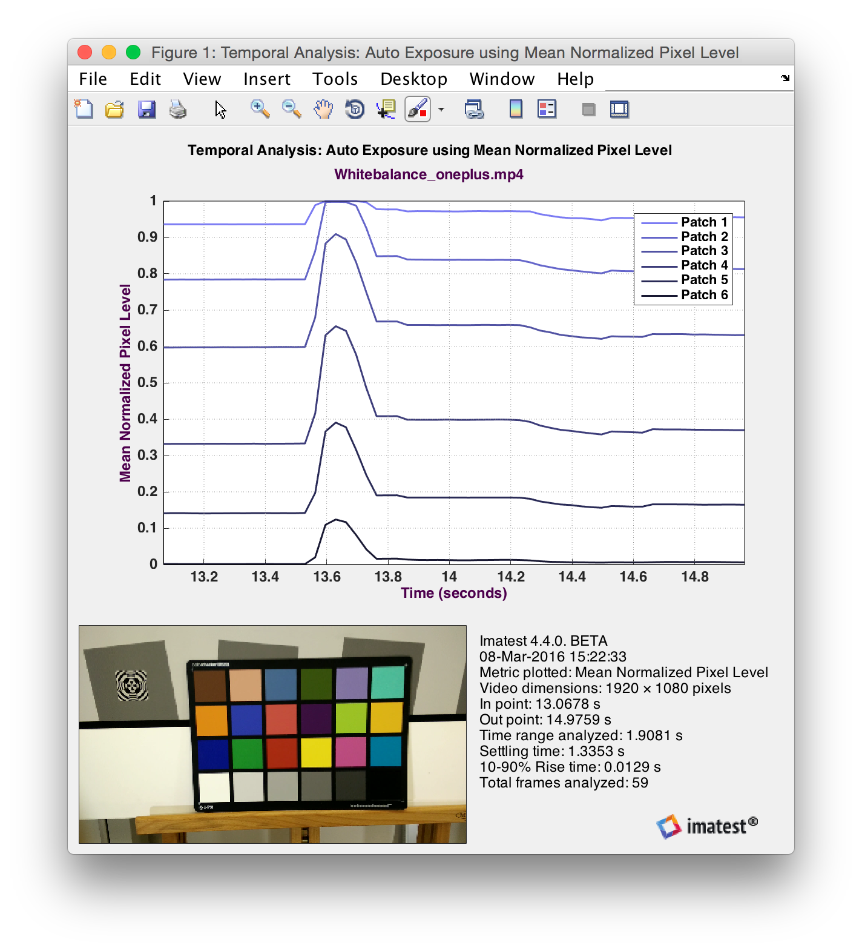Click the color chart video thumbnail
This screenshot has height=951, width=862.
tap(272, 734)
